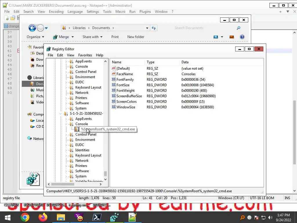Click the change view icon in Explorer
Screen dimensions: 297x223
(216, 37)
